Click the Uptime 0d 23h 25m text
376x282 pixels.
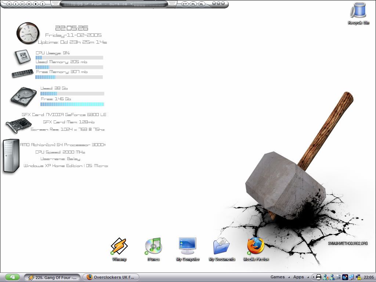(72, 42)
